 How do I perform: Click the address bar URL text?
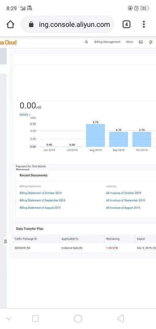tap(74, 25)
